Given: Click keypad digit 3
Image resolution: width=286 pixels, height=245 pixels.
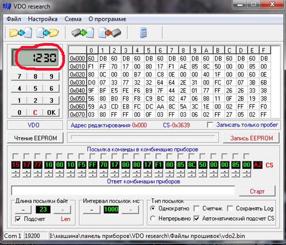Looking at the screenshot, I should [51, 101].
